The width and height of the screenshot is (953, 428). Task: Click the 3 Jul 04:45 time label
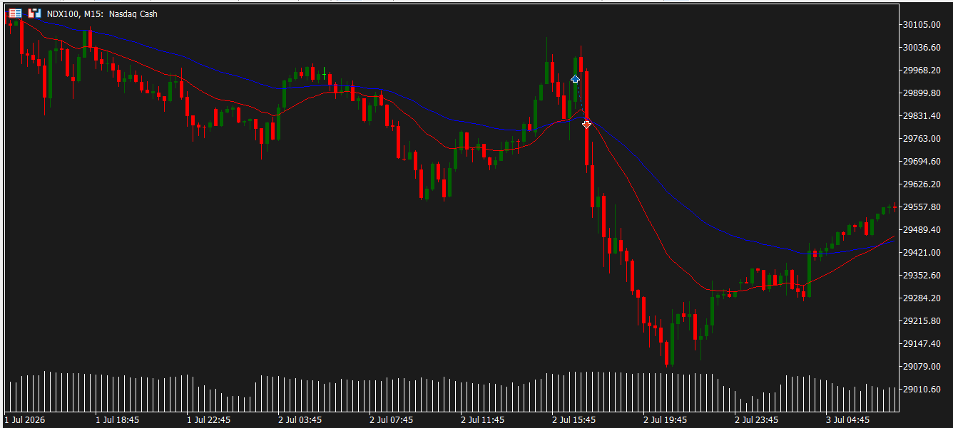pyautogui.click(x=848, y=420)
